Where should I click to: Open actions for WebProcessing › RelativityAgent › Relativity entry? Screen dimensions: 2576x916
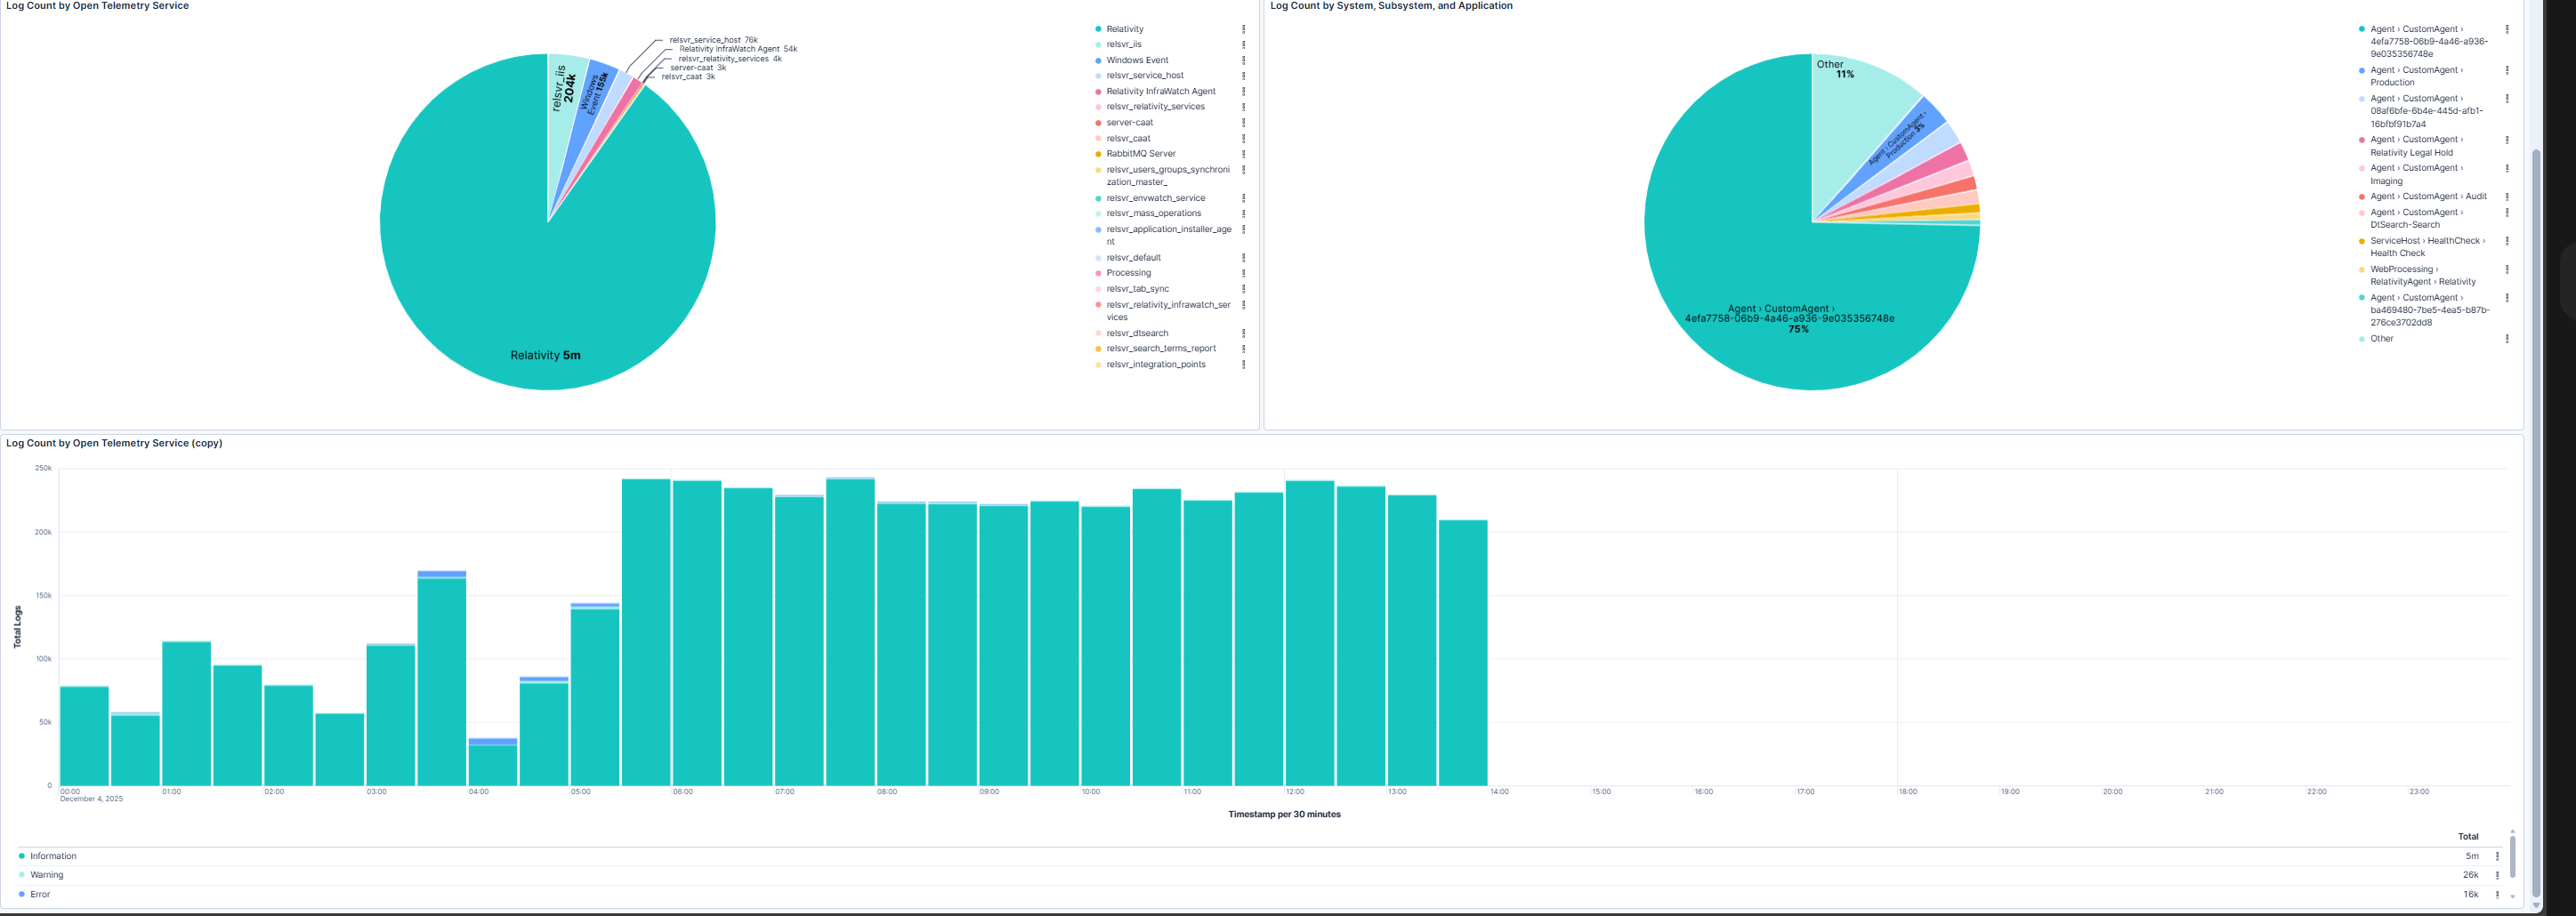click(x=2507, y=269)
